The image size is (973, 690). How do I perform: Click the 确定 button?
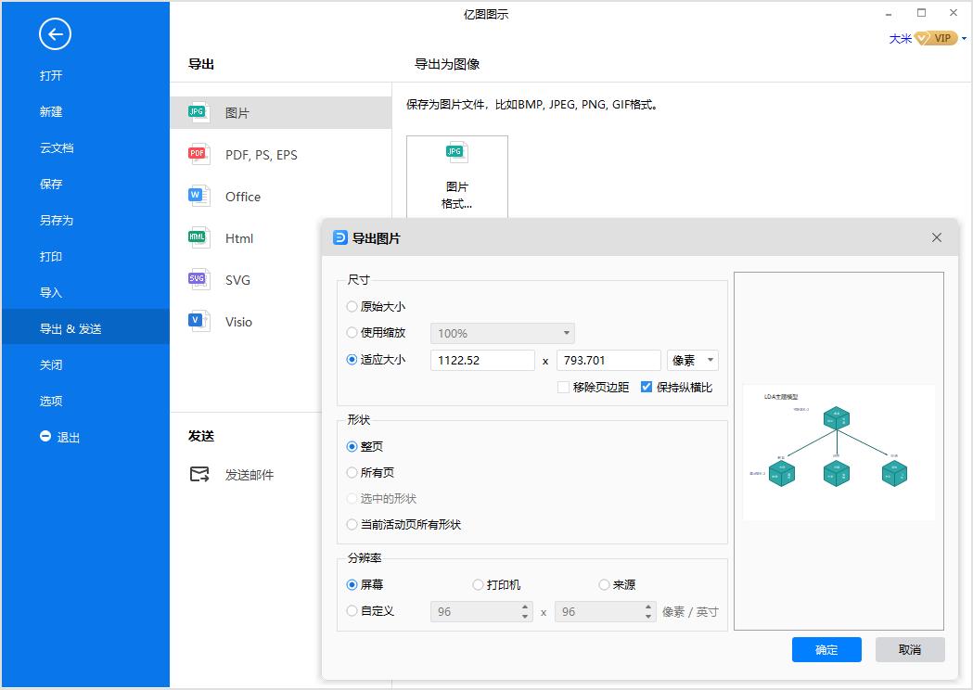[x=826, y=649]
